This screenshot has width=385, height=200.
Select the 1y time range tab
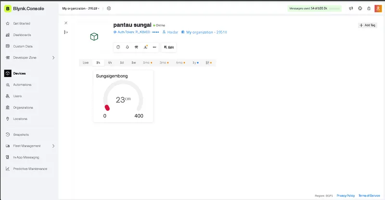(195, 63)
